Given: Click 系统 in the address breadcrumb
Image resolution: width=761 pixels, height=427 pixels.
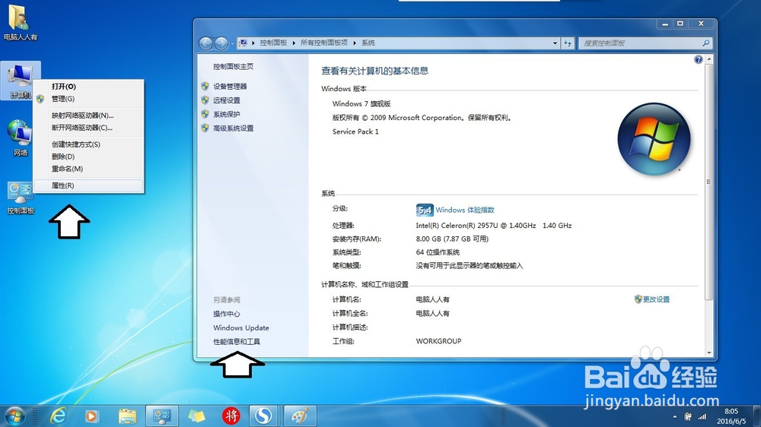Looking at the screenshot, I should (x=368, y=43).
